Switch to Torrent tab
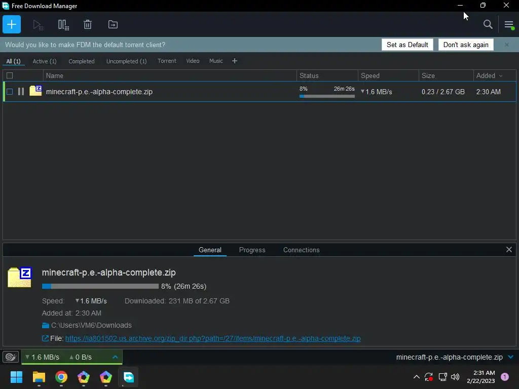Image resolution: width=519 pixels, height=389 pixels. (x=167, y=61)
